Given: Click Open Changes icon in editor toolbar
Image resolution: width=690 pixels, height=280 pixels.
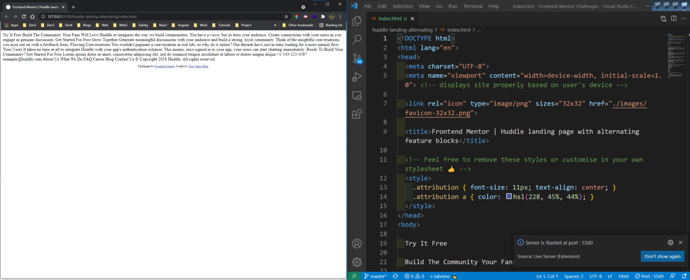Looking at the screenshot, I should [663, 19].
